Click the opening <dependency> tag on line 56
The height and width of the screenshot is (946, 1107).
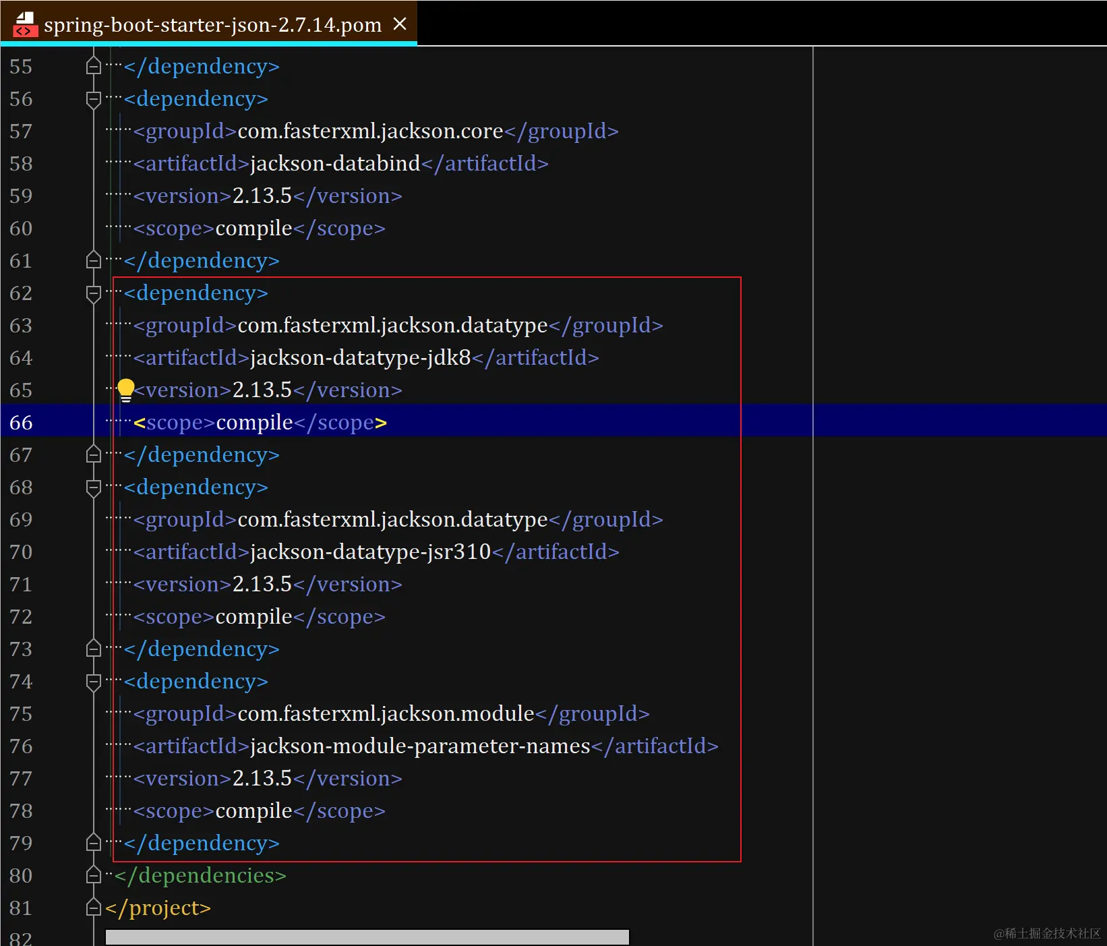[x=196, y=98]
